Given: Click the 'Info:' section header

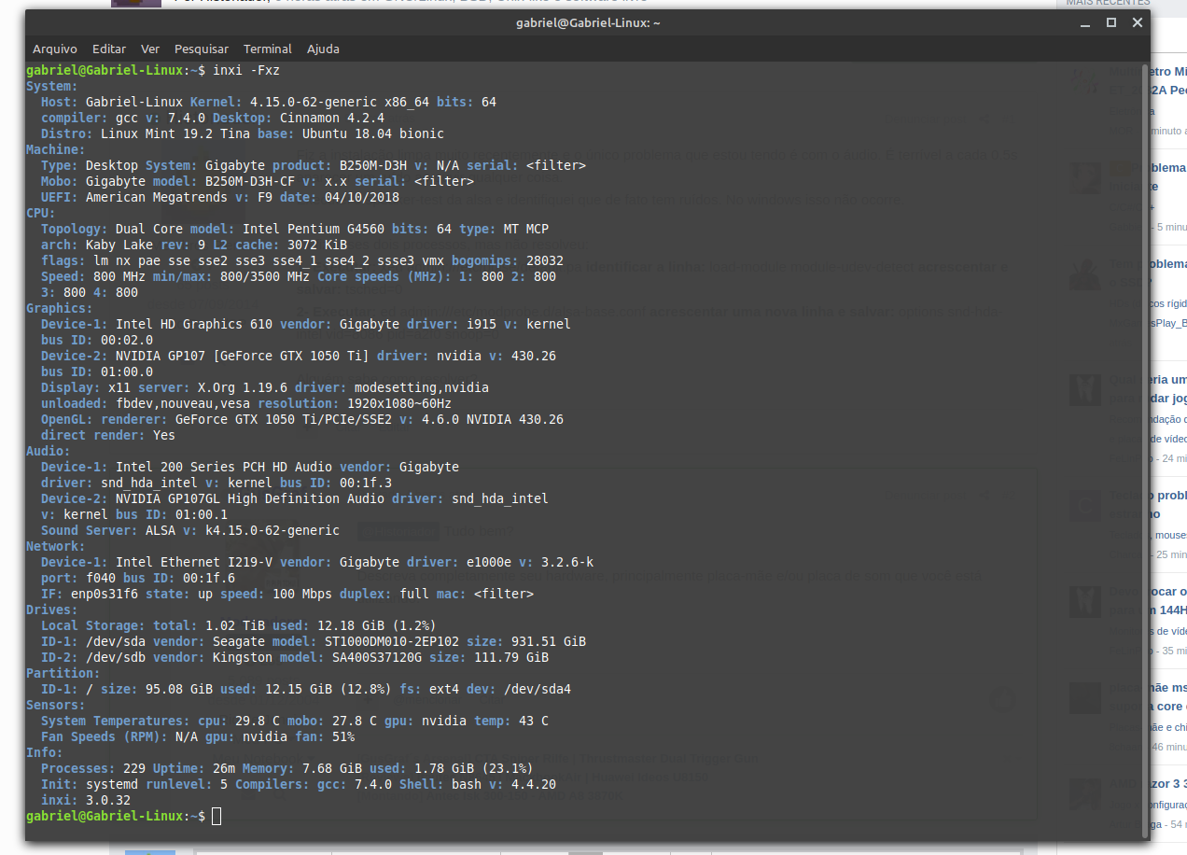Looking at the screenshot, I should (x=45, y=752).
